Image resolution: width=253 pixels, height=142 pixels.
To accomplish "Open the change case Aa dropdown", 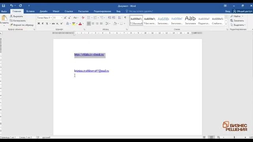I will [x=76, y=18].
